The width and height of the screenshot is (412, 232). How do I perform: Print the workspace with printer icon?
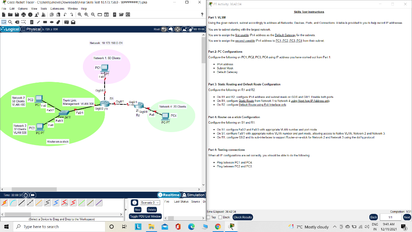click(24, 15)
